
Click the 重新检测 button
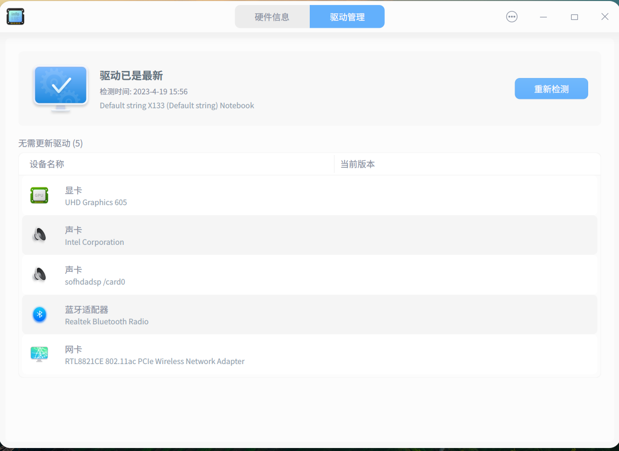pyautogui.click(x=551, y=88)
